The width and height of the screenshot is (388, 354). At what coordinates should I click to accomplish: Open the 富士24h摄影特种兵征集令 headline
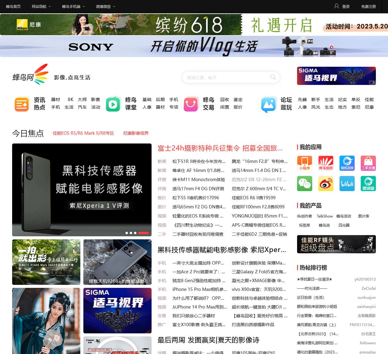tap(220, 148)
